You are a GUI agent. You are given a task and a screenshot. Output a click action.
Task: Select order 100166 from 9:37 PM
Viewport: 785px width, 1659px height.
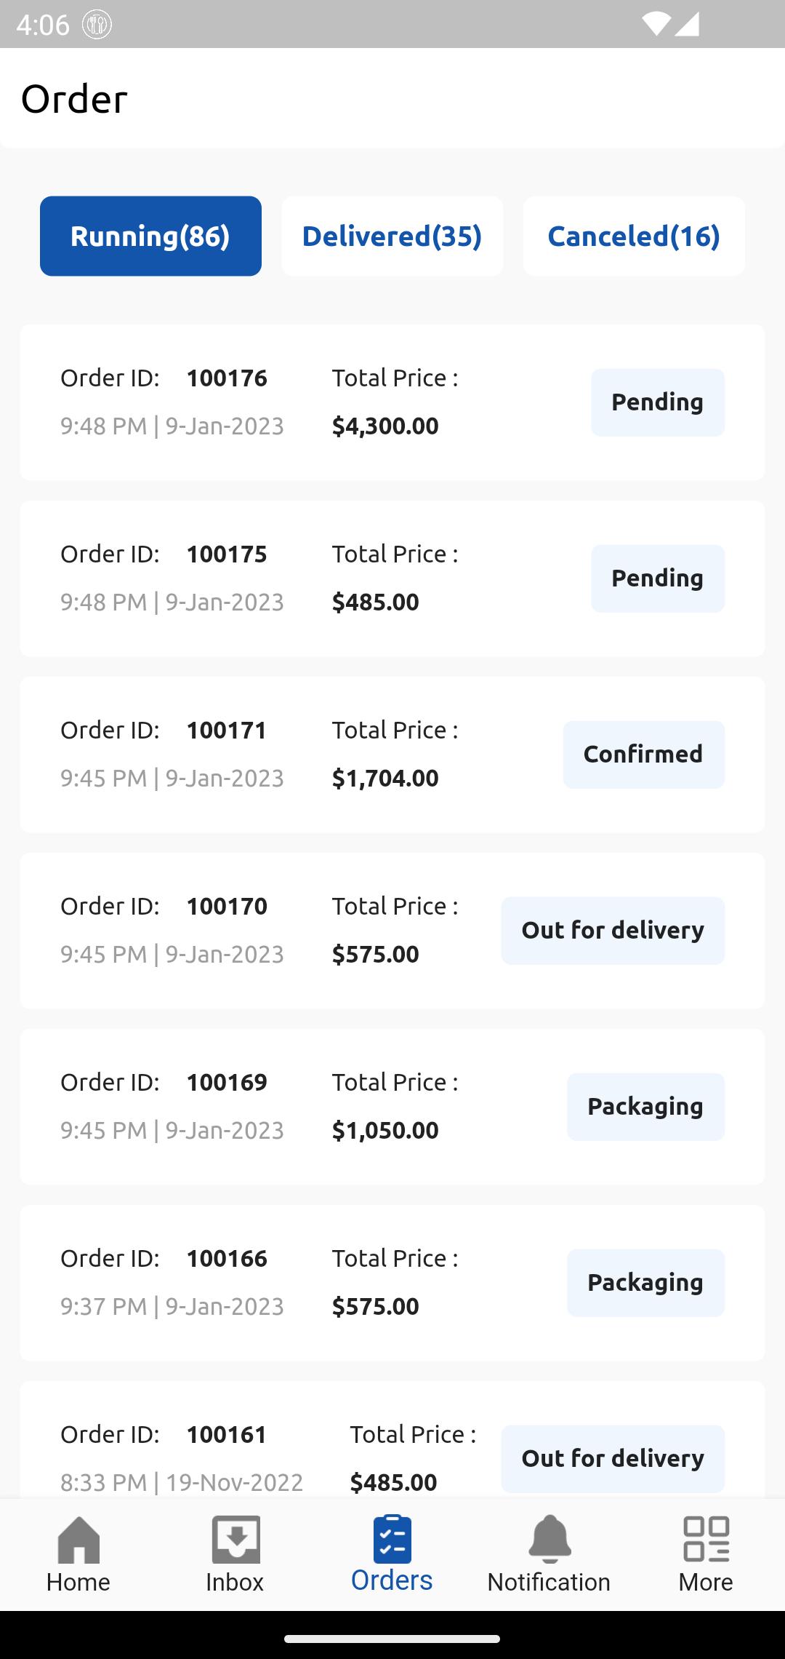392,1283
